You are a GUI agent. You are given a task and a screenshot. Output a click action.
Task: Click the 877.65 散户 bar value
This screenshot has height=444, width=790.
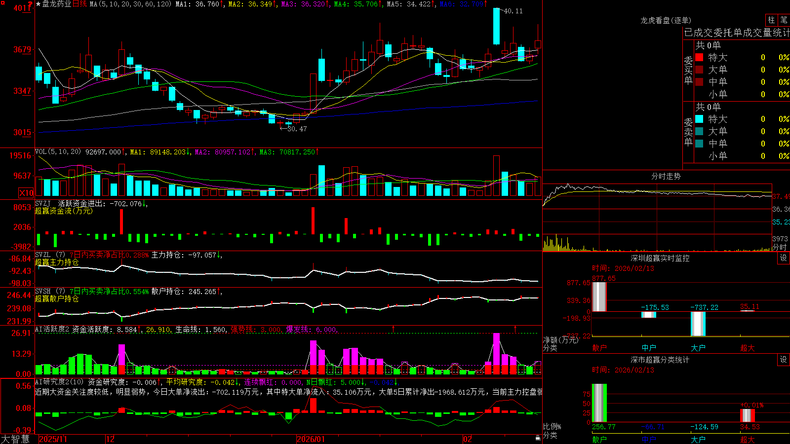tap(604, 278)
